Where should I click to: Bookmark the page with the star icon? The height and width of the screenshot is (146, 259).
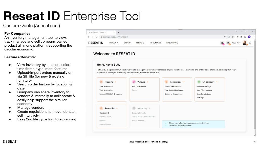(x=233, y=37)
